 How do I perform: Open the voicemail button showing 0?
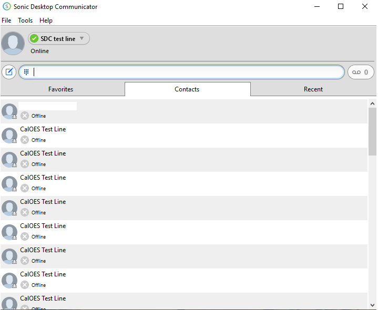361,72
